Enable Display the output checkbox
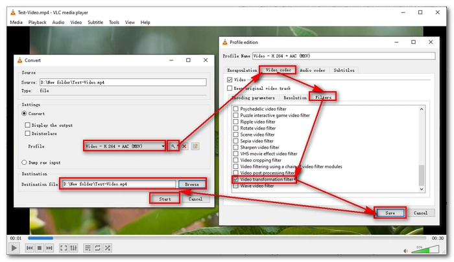This screenshot has width=454, height=262. click(27, 125)
